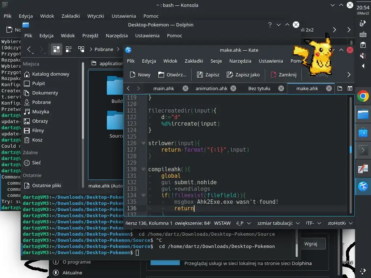Open language dropdown next to WSTAW
371x278 pixels.
(243, 223)
